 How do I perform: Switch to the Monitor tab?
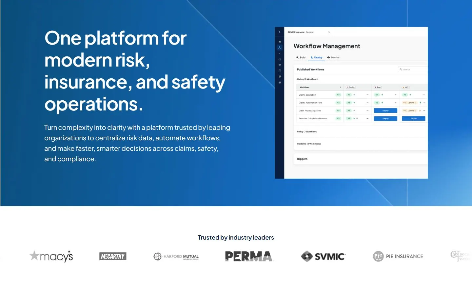pyautogui.click(x=333, y=57)
